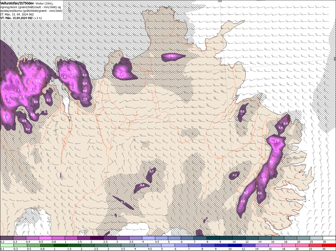The height and width of the screenshot is (251, 336).
Task: Select the upper scale swatch between 6 and 7
Action: (187, 238)
